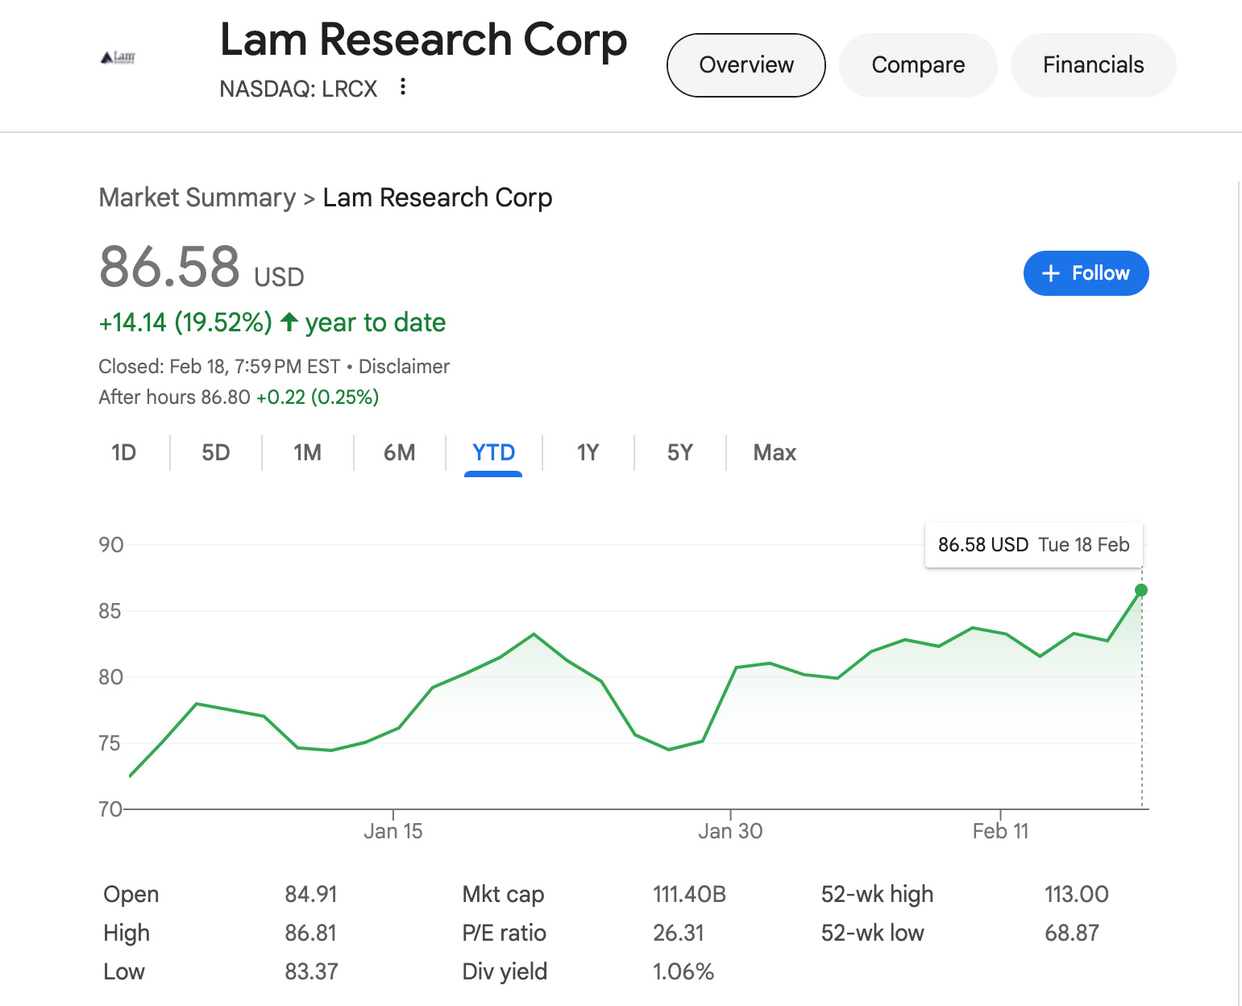Click the Mkt cap label
Screen dimensions: 1242x1006
[x=503, y=894]
